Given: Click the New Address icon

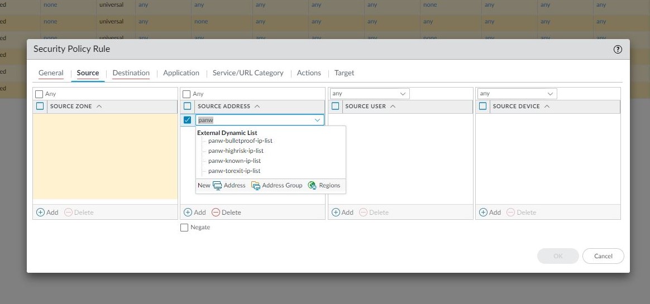Looking at the screenshot, I should [217, 186].
